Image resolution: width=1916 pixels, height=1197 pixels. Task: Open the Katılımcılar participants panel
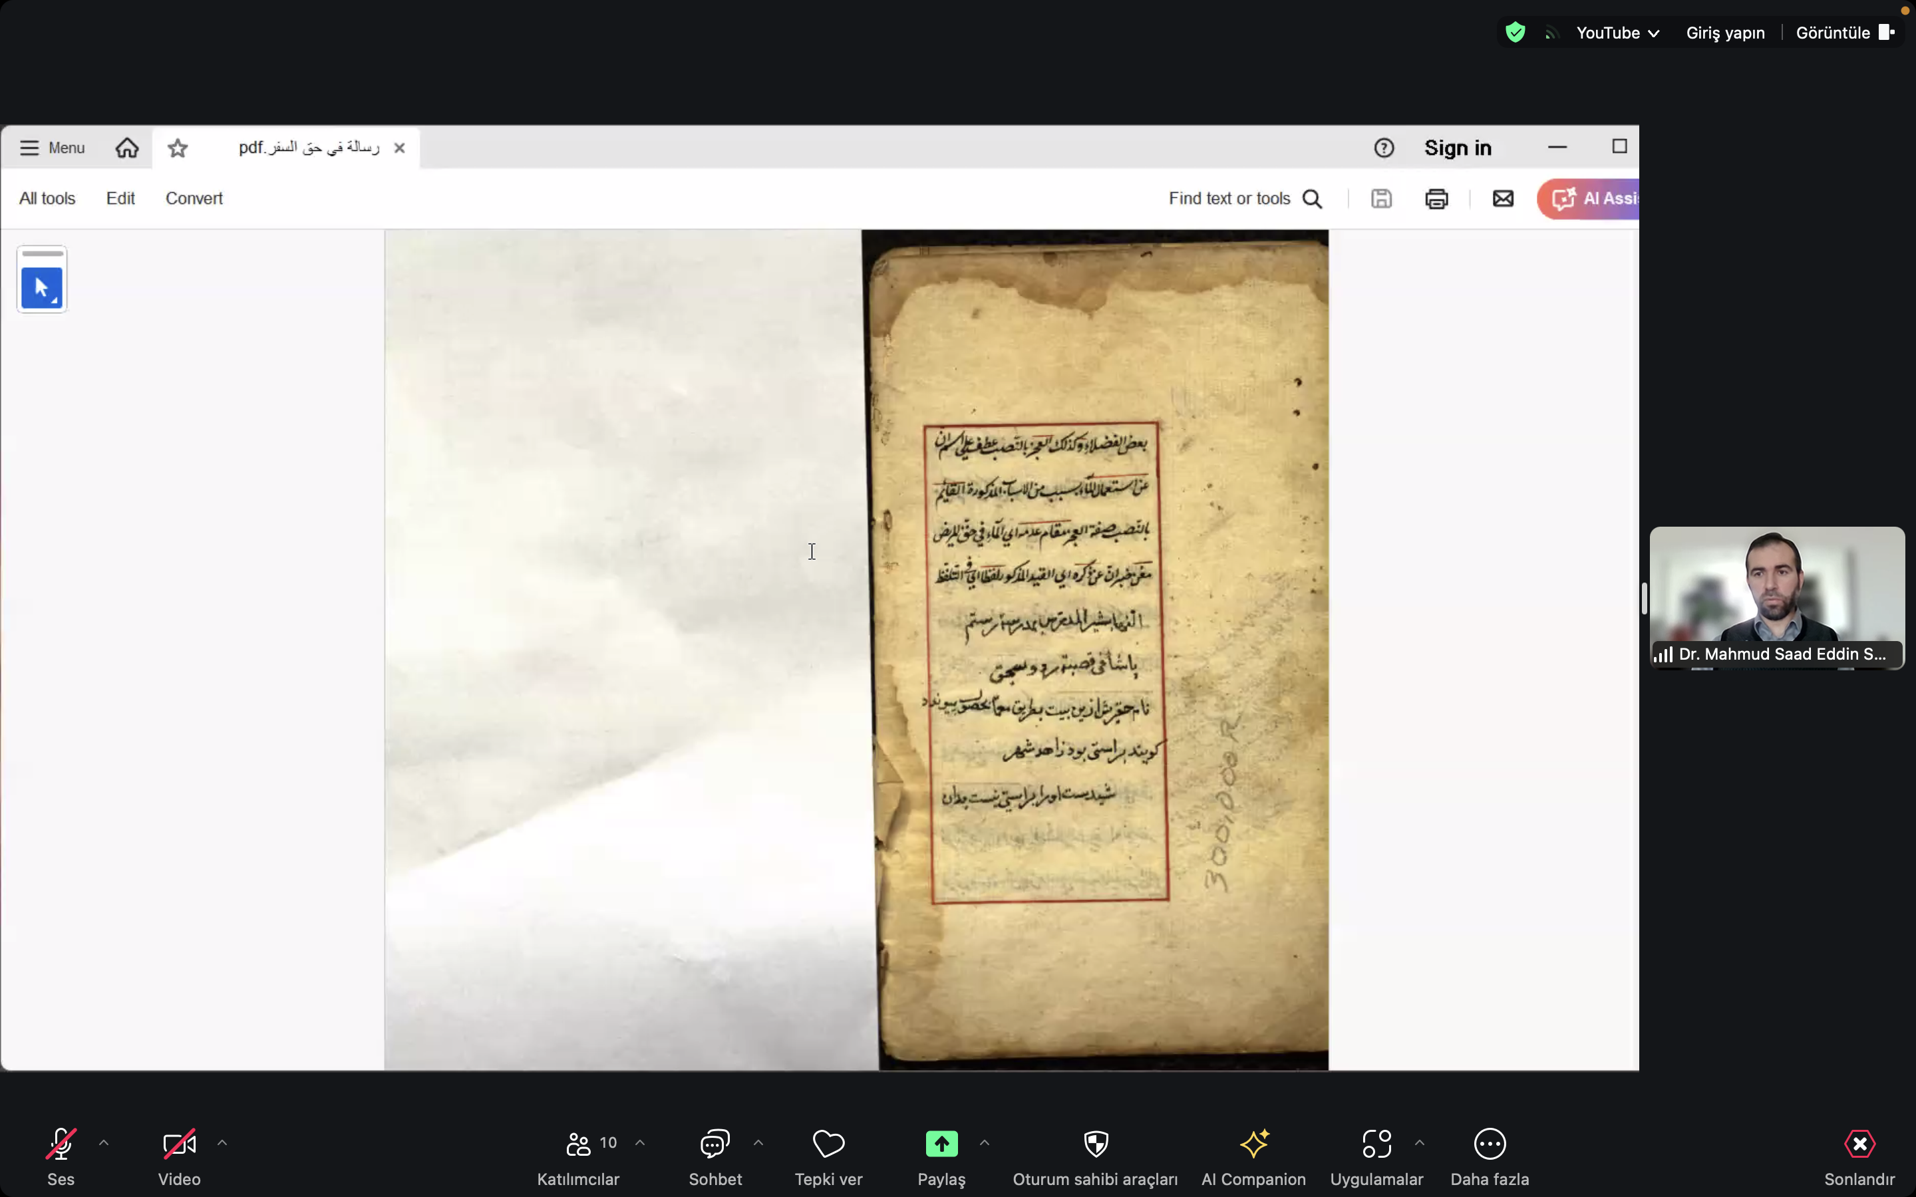click(x=578, y=1156)
